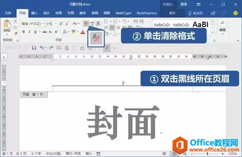
Task: Collapse the ribbon with the chevron
Action: tap(238, 41)
